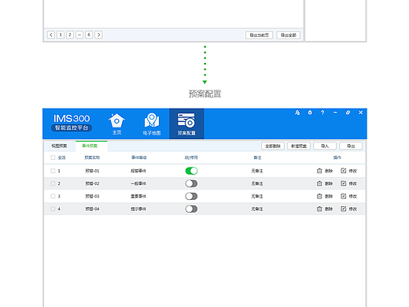Screen dimensions: 409x307
Task: Check the 全选 select-all checkbox
Action: coord(53,157)
